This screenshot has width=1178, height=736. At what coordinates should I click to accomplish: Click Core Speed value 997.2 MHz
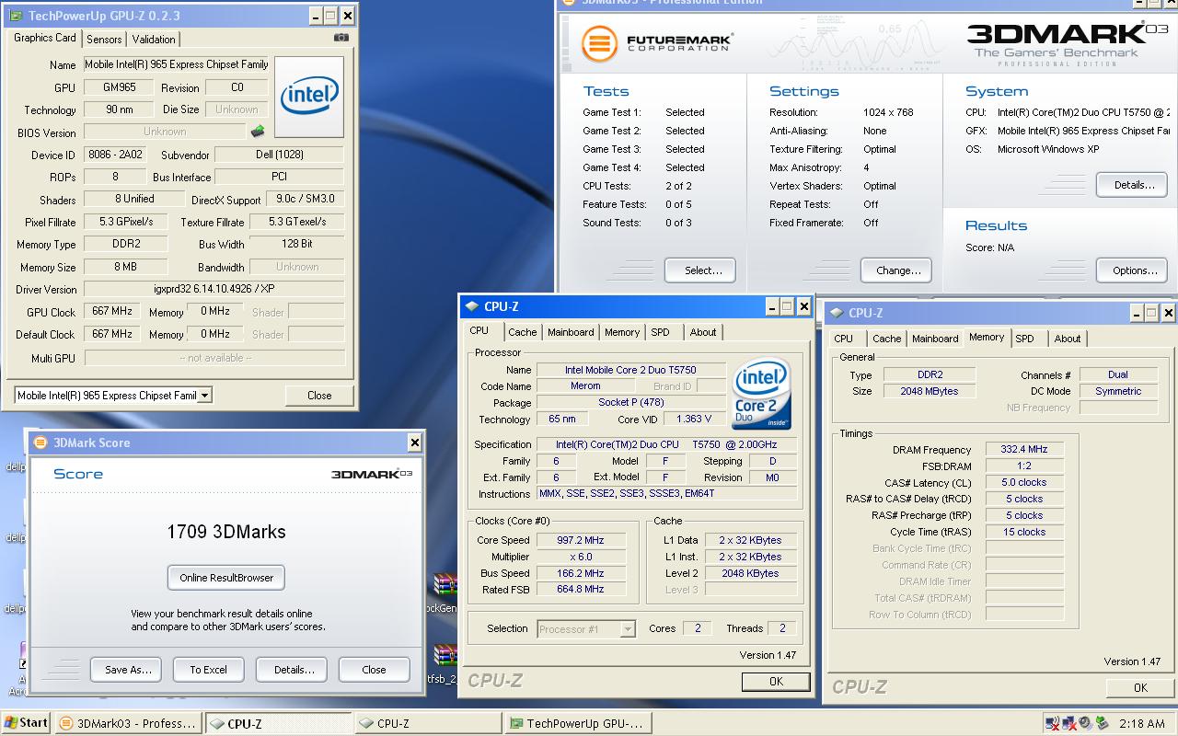point(581,540)
